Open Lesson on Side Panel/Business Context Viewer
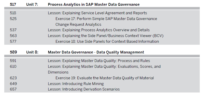This screenshot has width=205, height=107. (x=106, y=36)
